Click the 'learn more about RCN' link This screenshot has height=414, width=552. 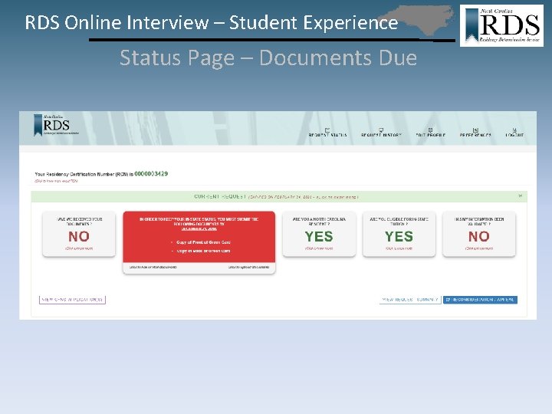point(56,181)
